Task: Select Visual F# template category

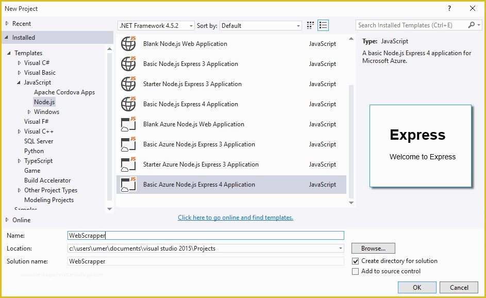Action: click(x=36, y=121)
